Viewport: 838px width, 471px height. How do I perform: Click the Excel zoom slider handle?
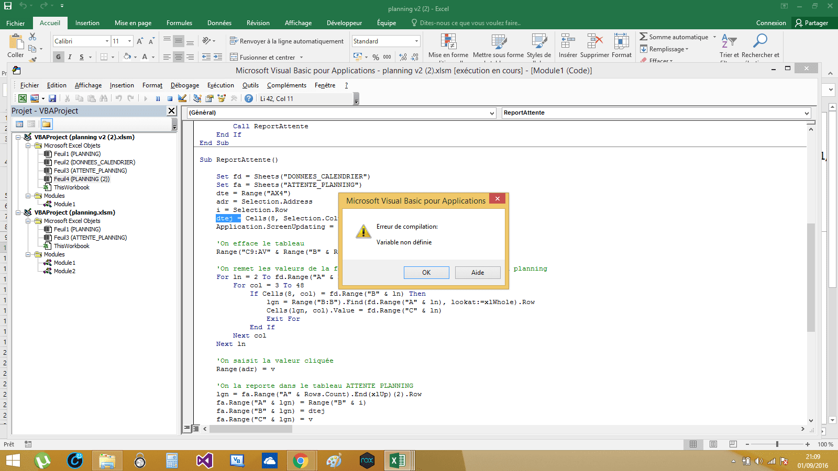777,444
